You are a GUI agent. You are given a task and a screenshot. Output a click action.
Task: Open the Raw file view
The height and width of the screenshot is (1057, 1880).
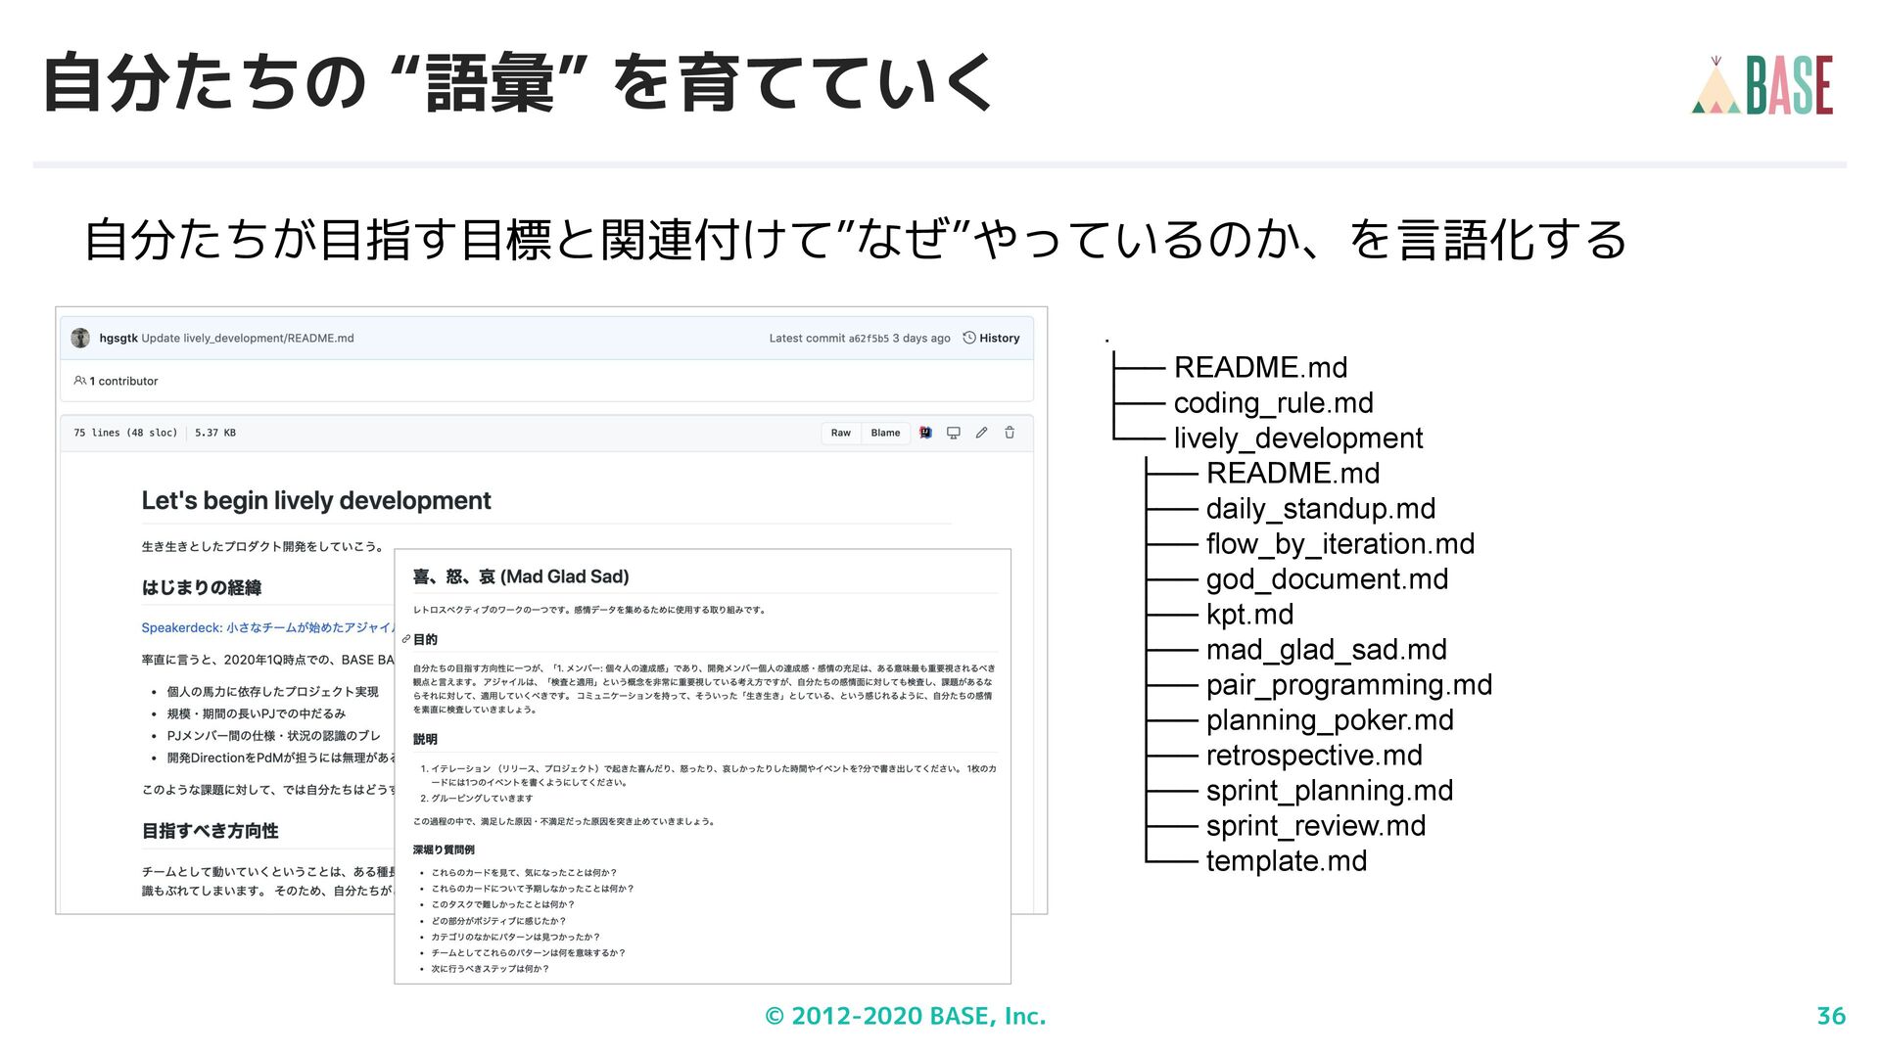(841, 433)
